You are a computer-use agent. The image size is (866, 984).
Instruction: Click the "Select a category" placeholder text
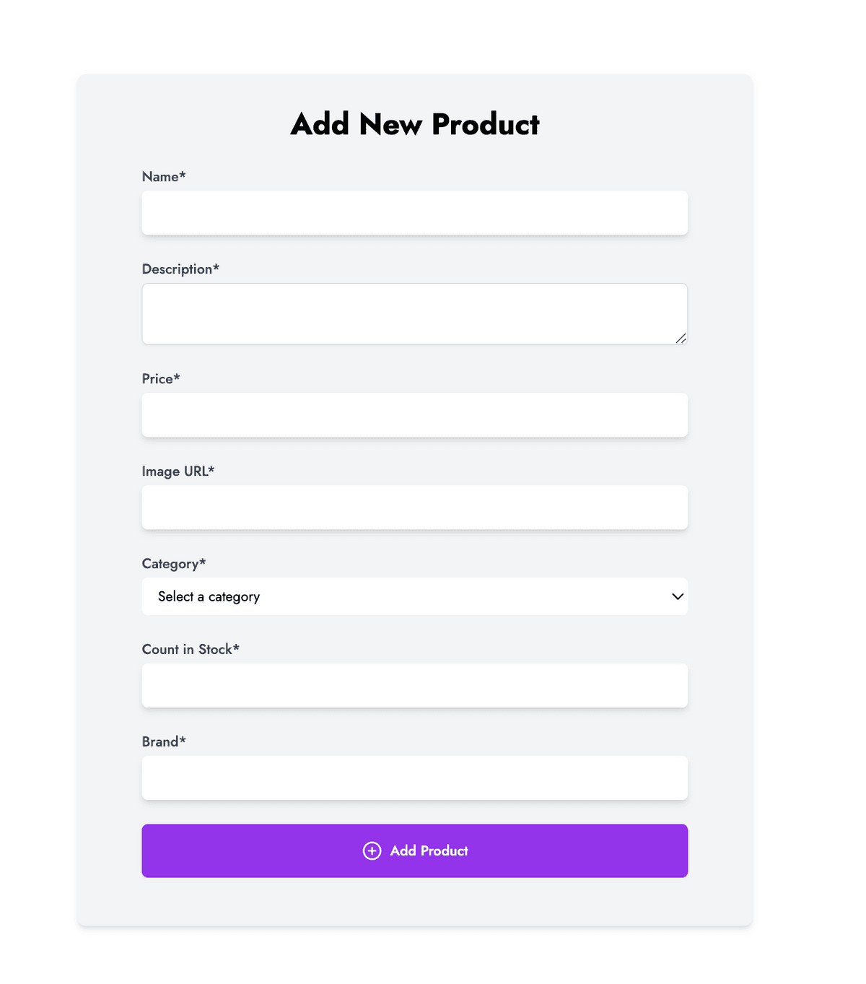click(209, 596)
